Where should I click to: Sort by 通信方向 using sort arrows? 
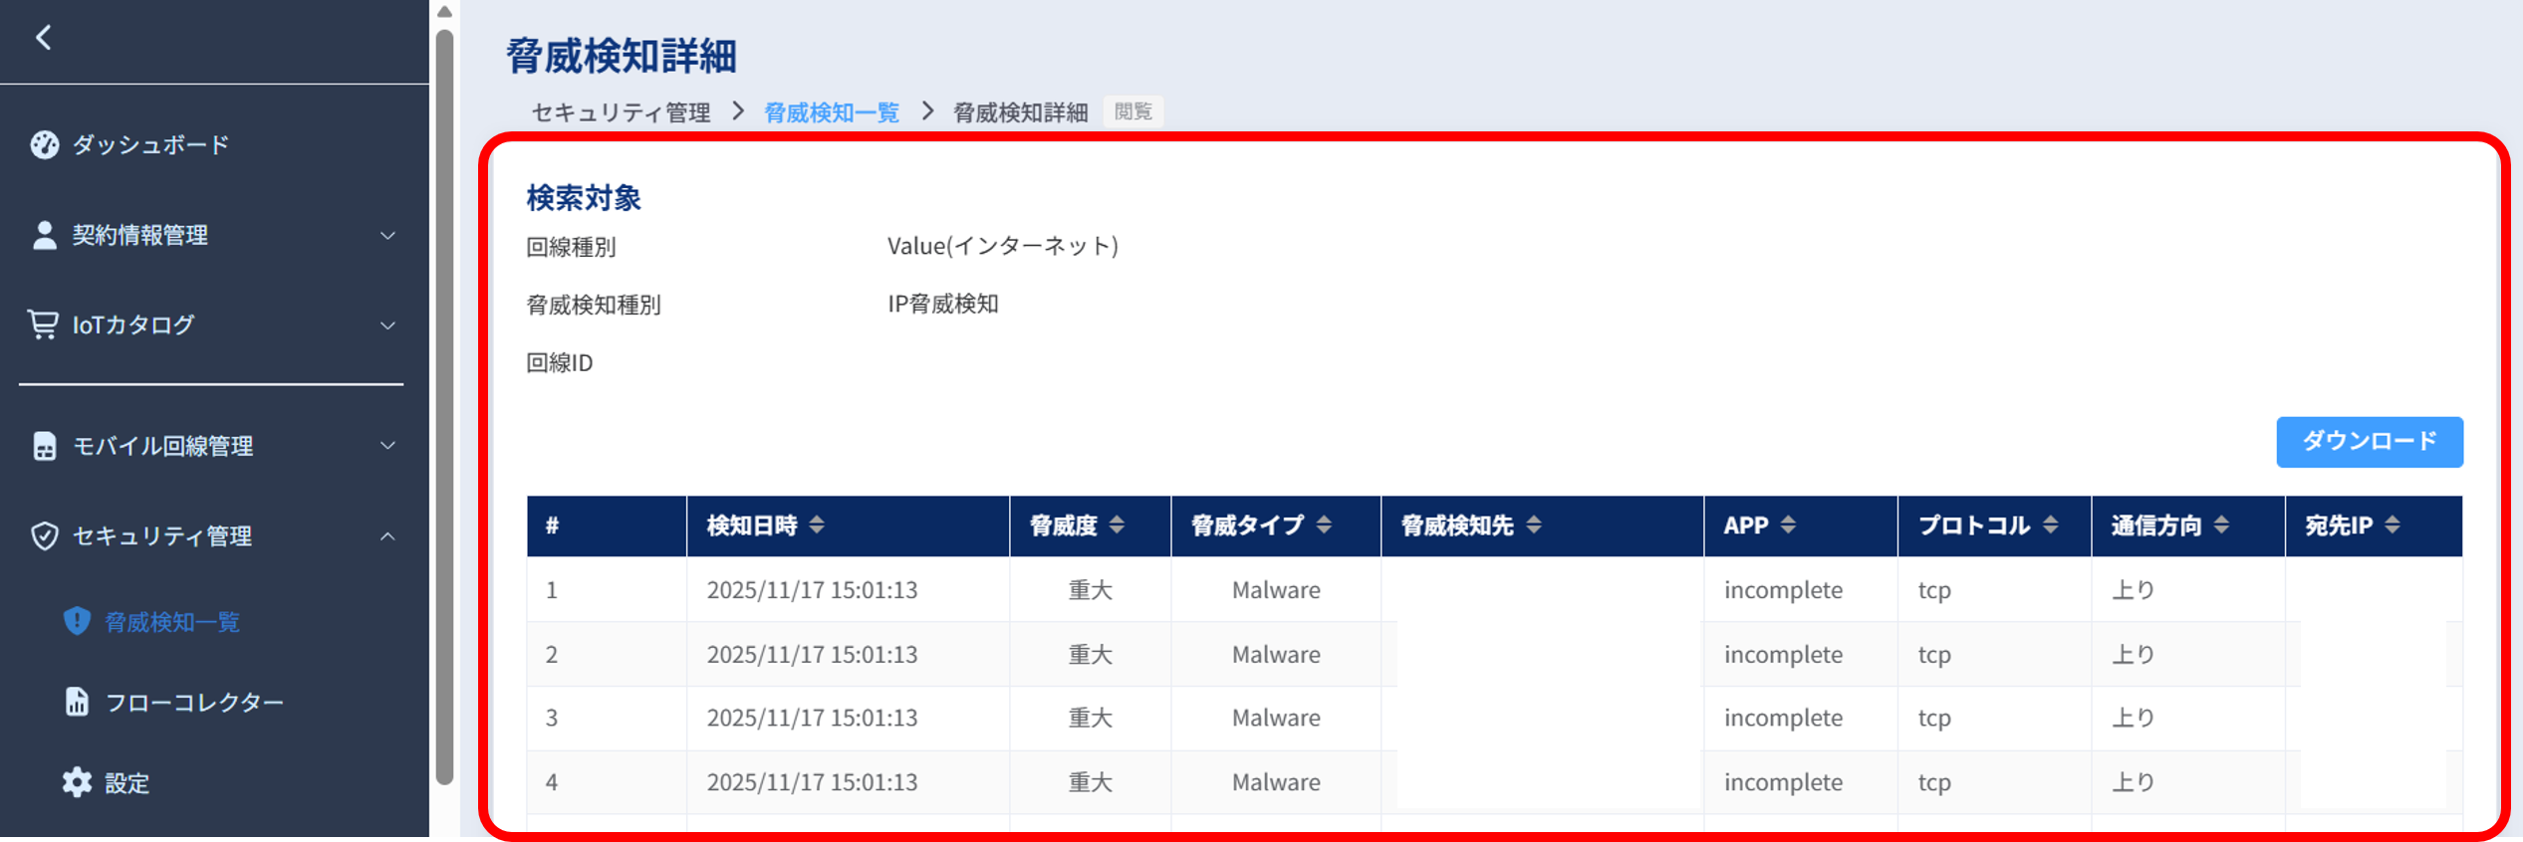[x=2221, y=526]
